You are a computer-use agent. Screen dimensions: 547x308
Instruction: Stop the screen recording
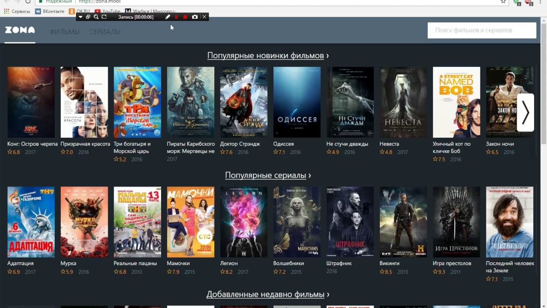click(x=185, y=17)
